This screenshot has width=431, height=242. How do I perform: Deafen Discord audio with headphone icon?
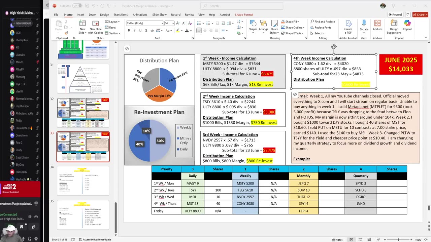tap(29, 239)
